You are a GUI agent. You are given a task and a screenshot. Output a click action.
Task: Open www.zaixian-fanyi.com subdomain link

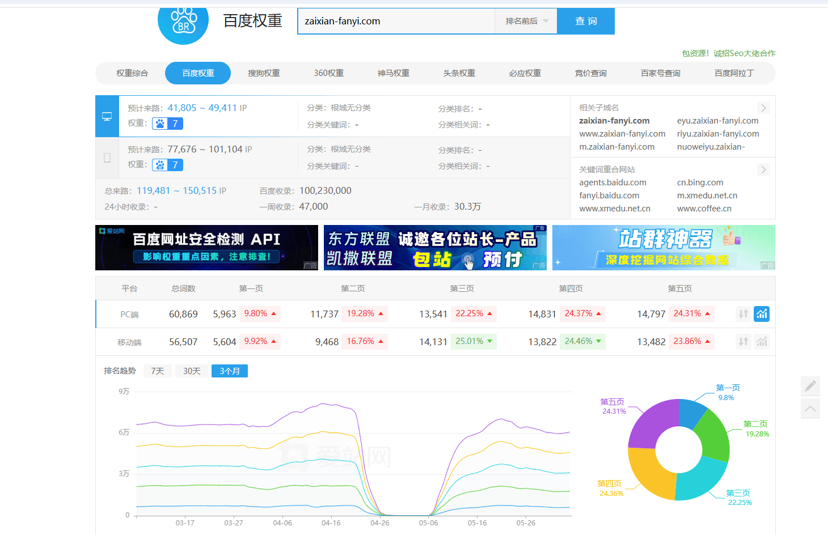click(x=622, y=134)
